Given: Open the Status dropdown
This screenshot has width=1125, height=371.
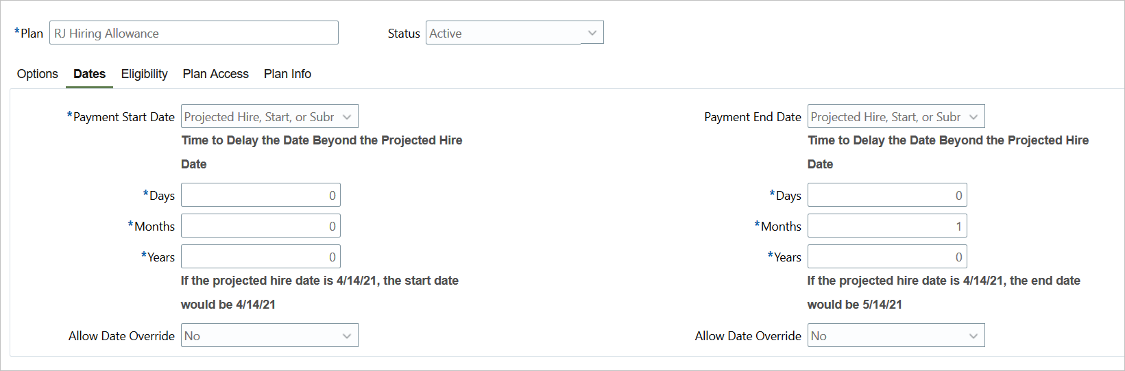Looking at the screenshot, I should click(x=514, y=33).
